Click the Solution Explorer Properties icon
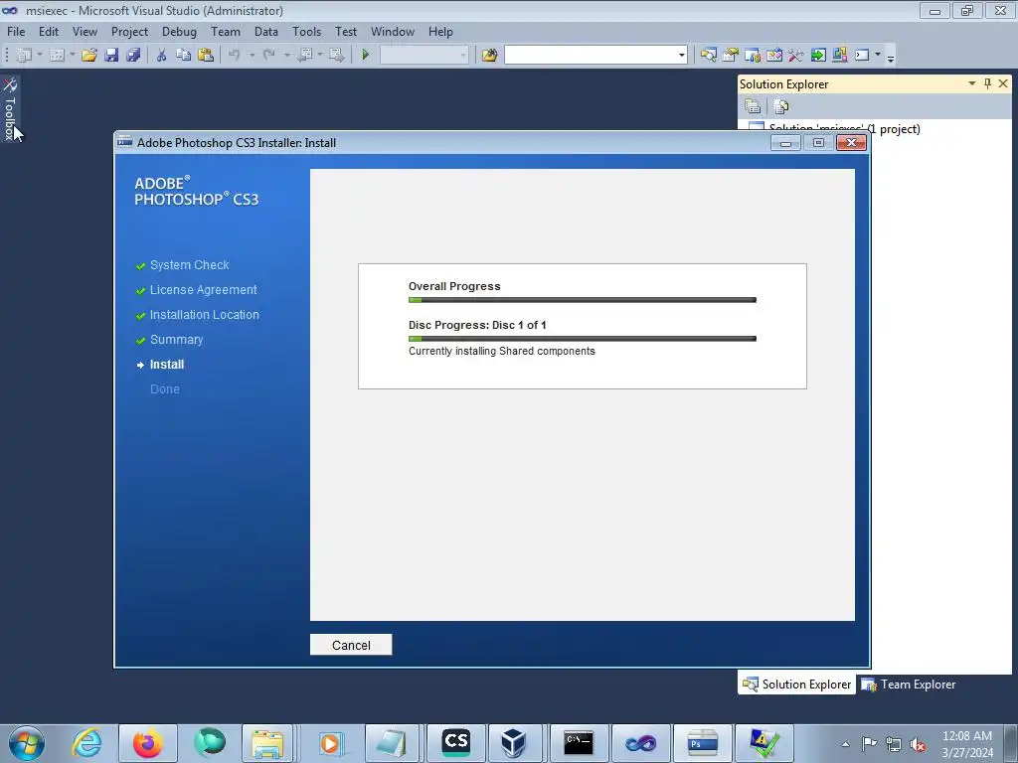Image resolution: width=1018 pixels, height=763 pixels. [753, 106]
